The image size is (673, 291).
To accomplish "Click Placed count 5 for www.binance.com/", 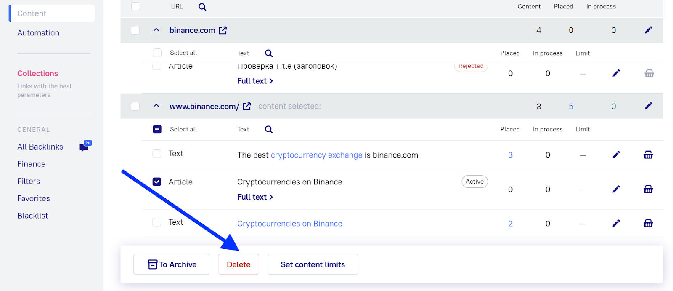I will (x=571, y=107).
